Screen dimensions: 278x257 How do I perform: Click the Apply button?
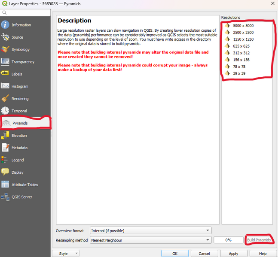pyautogui.click(x=233, y=254)
